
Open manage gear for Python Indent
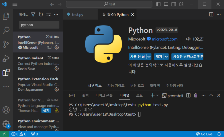coord(57,68)
